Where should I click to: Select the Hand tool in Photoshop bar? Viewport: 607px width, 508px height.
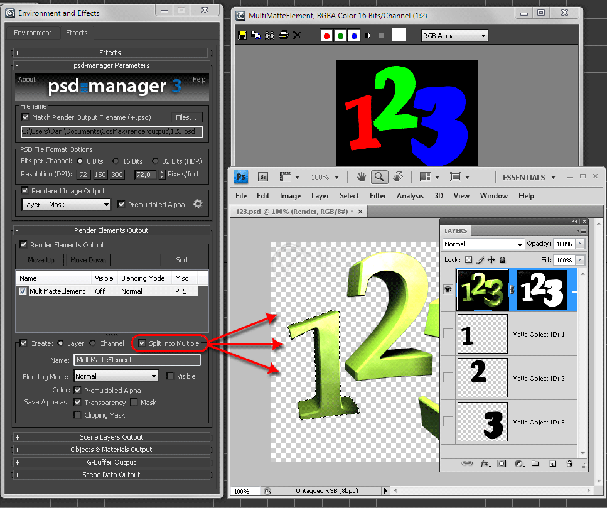pos(361,177)
